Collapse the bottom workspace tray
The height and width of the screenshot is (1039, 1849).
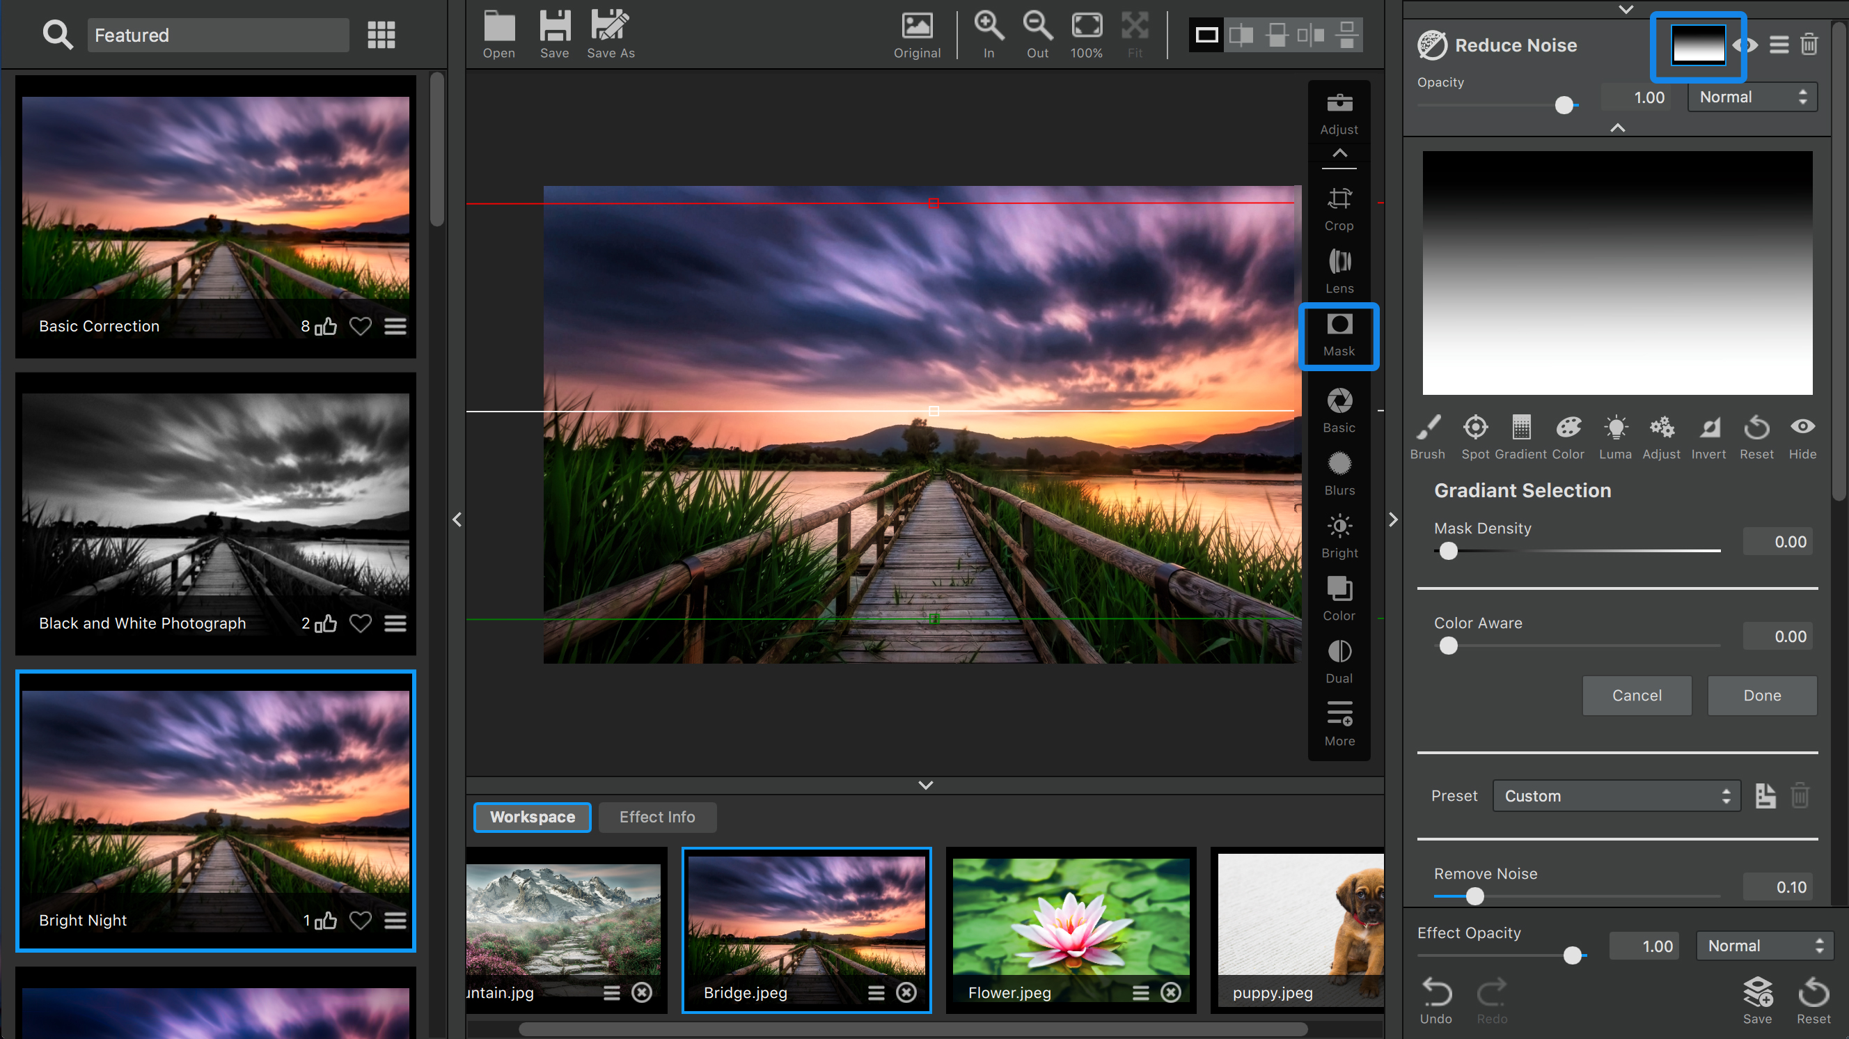pyautogui.click(x=926, y=785)
